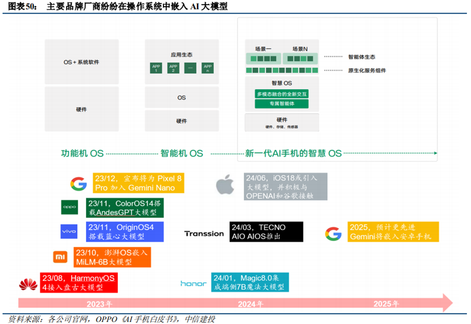Click the red Huawei flower logo
471x324 pixels.
coord(28,284)
